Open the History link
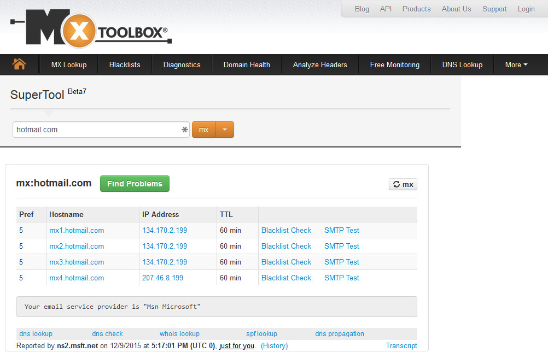Image resolution: width=548 pixels, height=358 pixels. coord(274,345)
